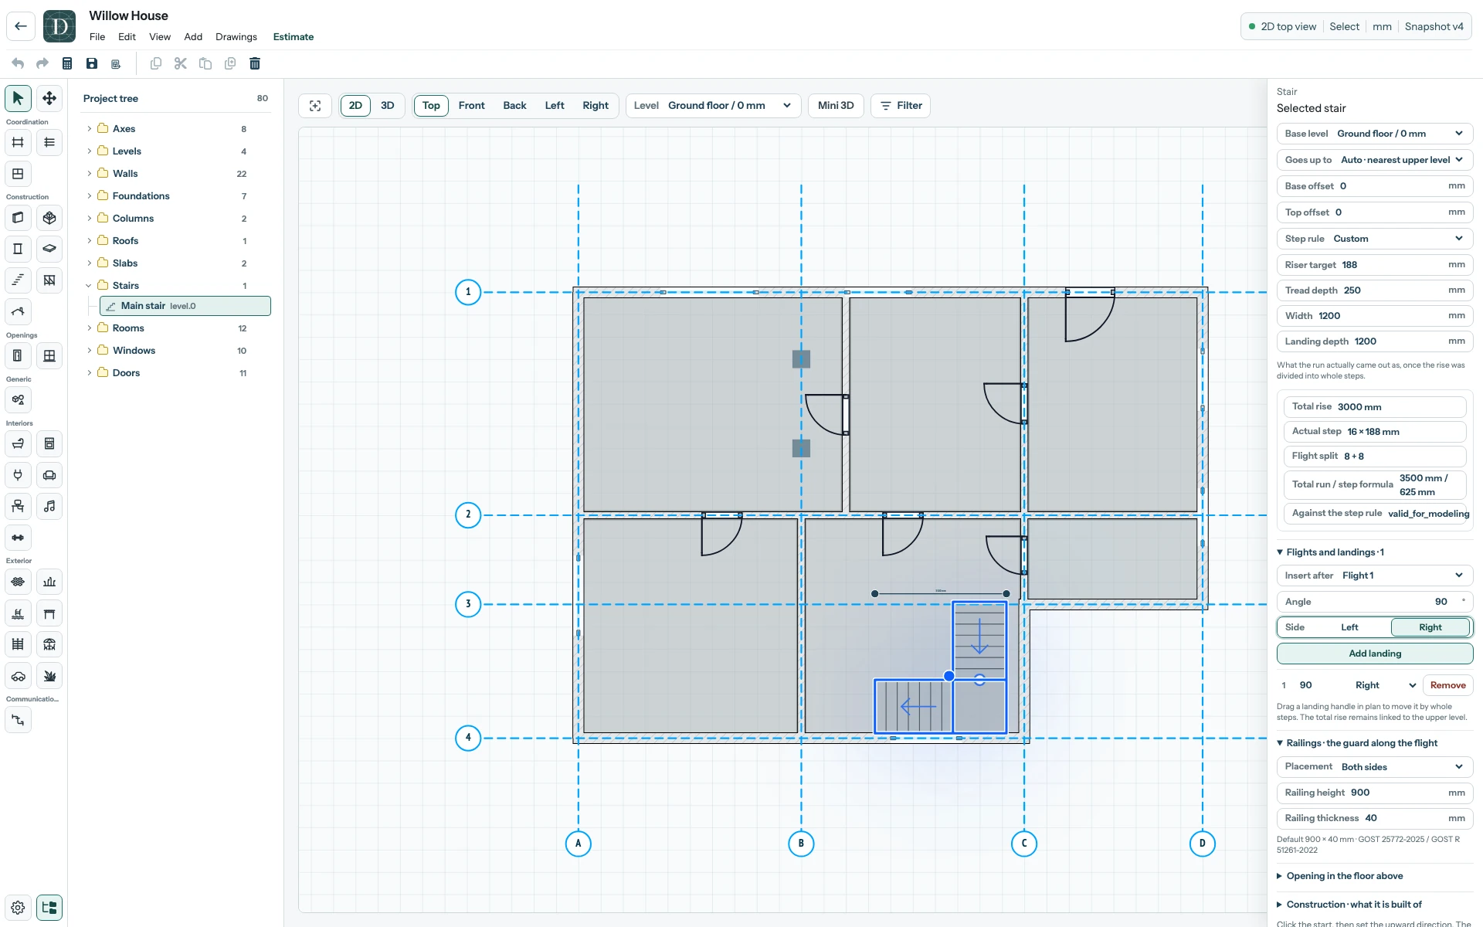Go back with the arrow button
1483x927 pixels.
pyautogui.click(x=21, y=26)
